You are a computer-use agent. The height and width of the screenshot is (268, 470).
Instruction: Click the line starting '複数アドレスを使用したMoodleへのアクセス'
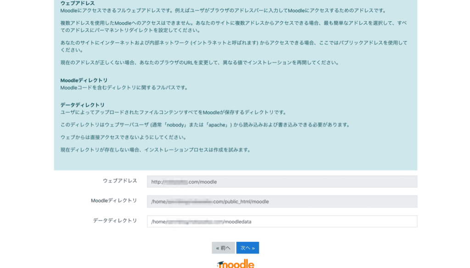tap(234, 27)
